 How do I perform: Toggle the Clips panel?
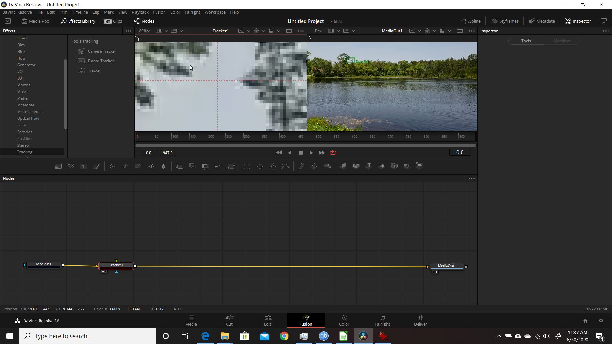click(113, 21)
